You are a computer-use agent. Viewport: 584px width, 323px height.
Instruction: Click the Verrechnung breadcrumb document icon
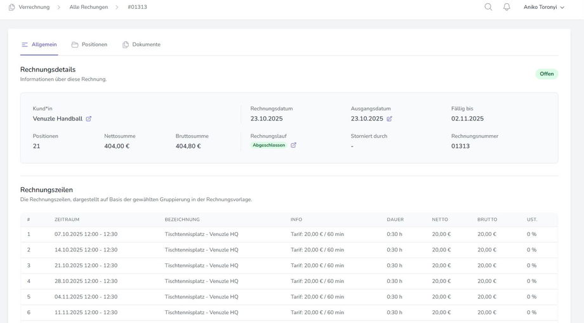click(11, 7)
